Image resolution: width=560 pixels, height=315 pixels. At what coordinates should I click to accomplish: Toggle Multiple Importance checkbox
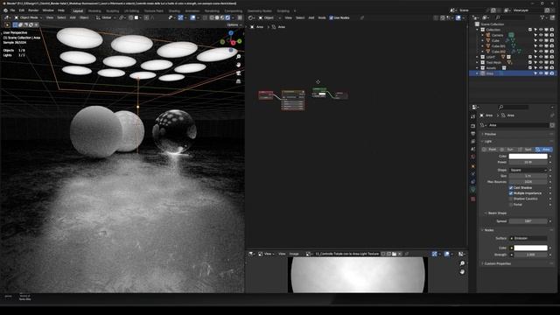point(511,193)
